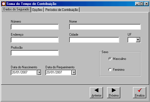Image resolution: width=150 pixels, height=102 pixels.
Task: Click the Profissão input field
Action: click(x=35, y=53)
